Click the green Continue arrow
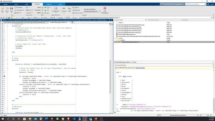 (x=64, y=8)
